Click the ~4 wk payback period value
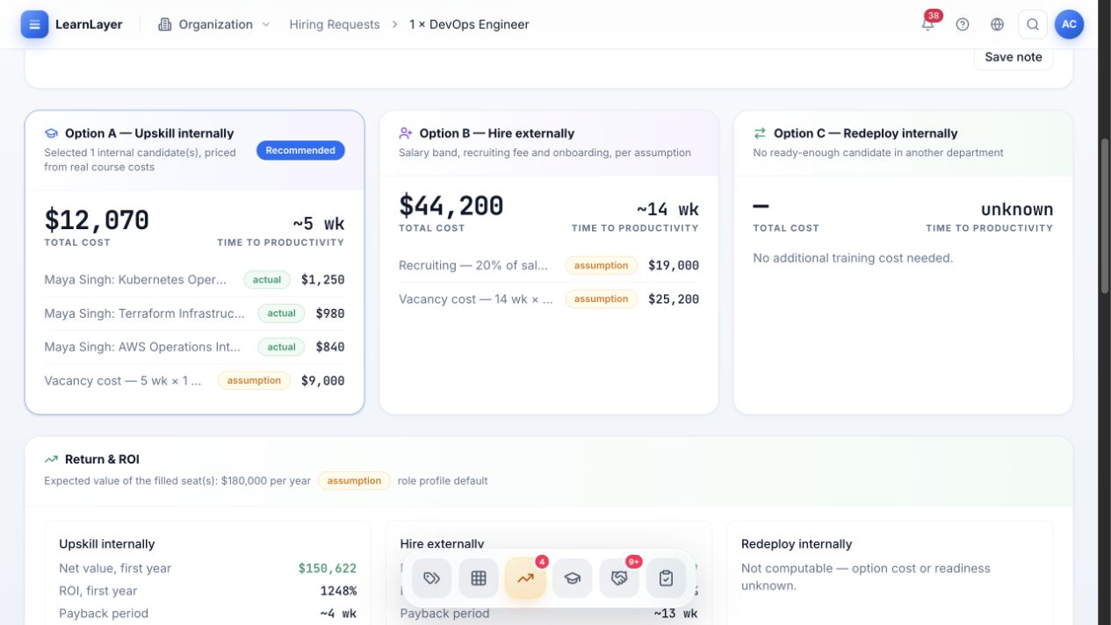This screenshot has width=1111, height=625. point(338,614)
